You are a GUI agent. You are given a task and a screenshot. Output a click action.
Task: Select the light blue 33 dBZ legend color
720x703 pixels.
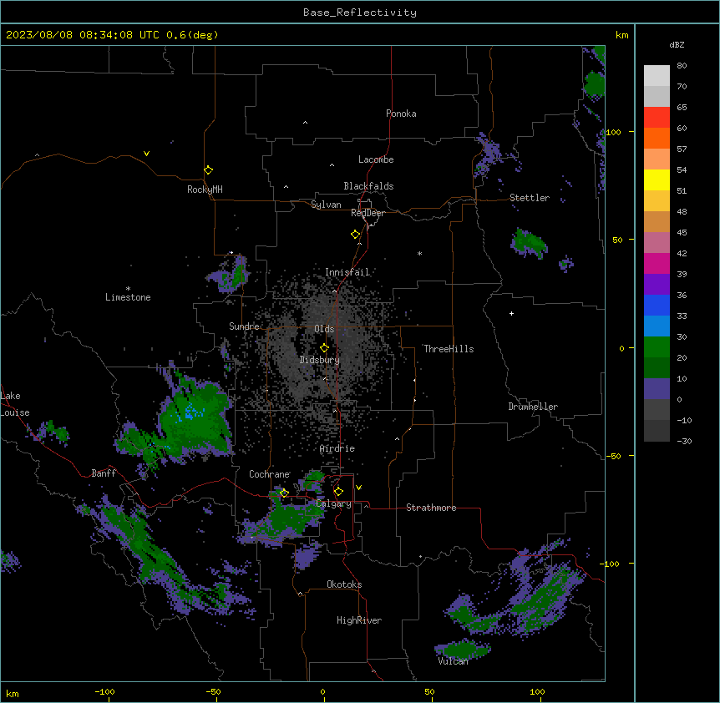[x=657, y=326]
